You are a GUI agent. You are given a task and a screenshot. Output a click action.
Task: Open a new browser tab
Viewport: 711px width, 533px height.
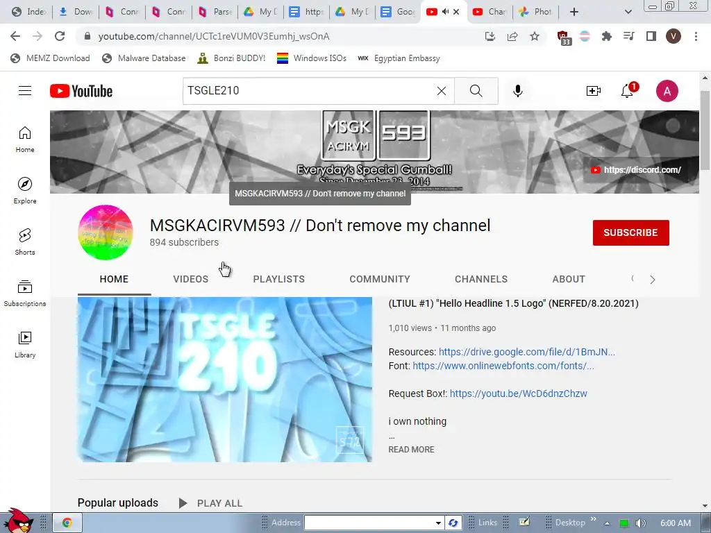click(x=574, y=12)
